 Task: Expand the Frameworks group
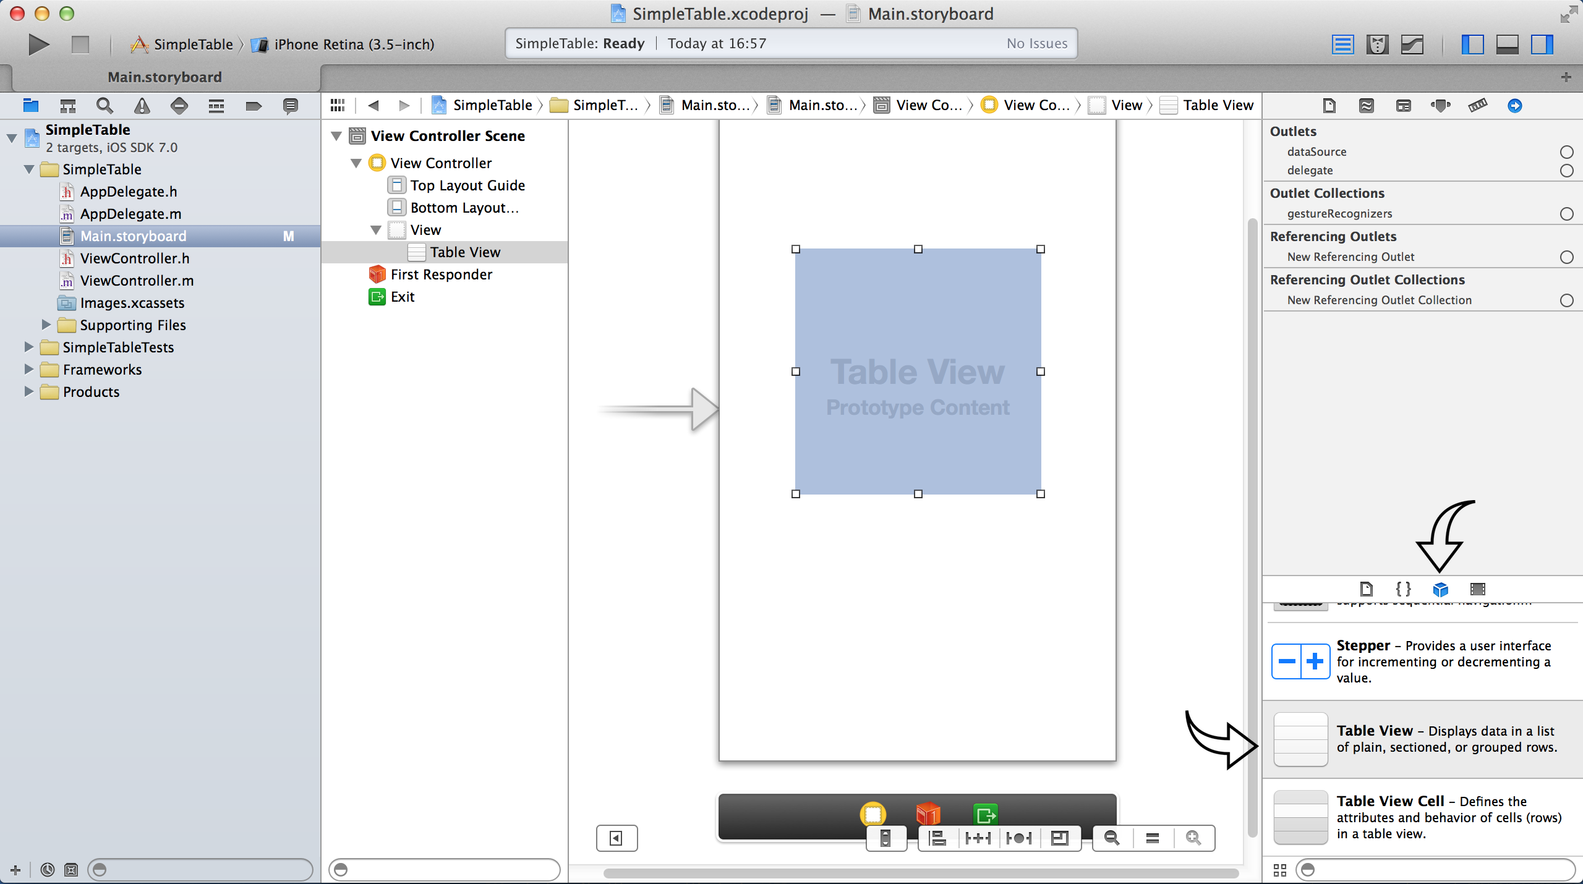pyautogui.click(x=28, y=369)
